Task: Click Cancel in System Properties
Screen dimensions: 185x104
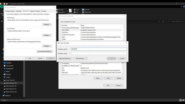Action: pyautogui.click(x=40, y=58)
